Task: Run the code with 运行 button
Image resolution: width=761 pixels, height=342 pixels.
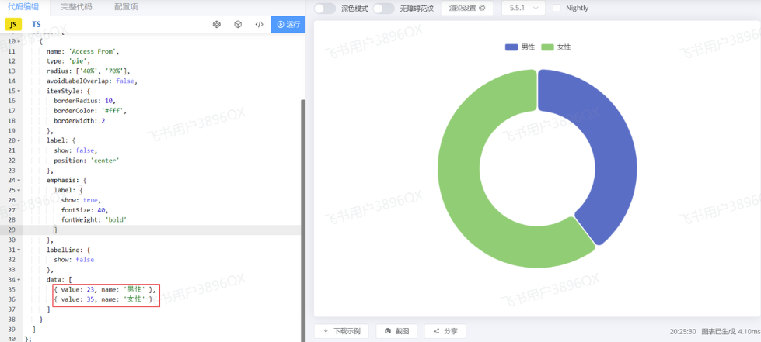Action: coord(288,24)
